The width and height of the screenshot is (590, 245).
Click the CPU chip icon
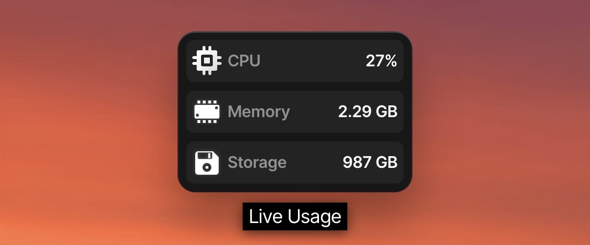206,61
